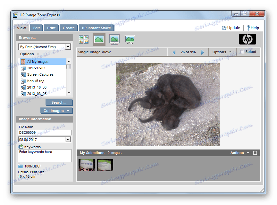
Task: Open the Actions dropdown in My Selections
Action: [239, 153]
